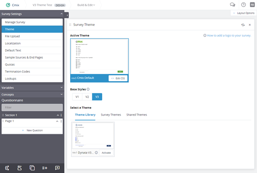Click the add comment icon
Viewport: 257px width, 173px height.
pyautogui.click(x=57, y=168)
